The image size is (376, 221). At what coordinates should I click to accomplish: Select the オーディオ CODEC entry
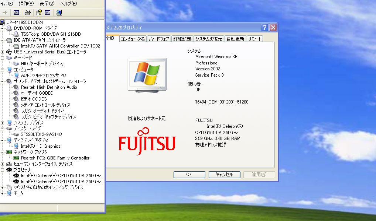(x=37, y=93)
